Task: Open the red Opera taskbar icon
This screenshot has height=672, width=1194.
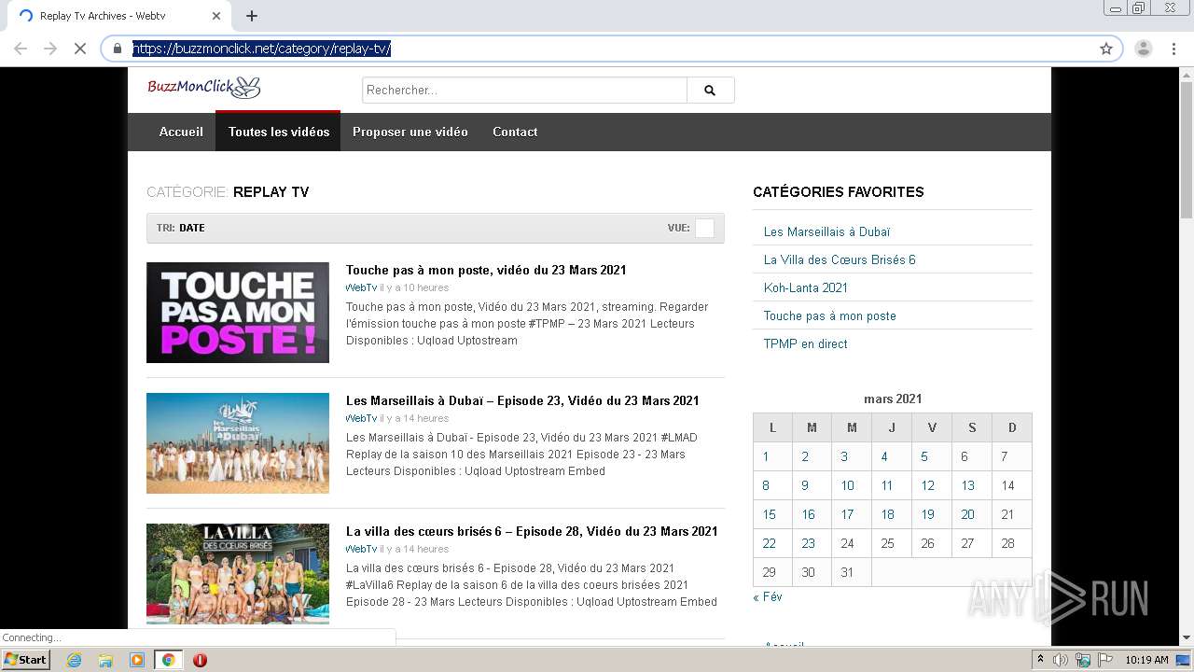Action: coord(200,660)
